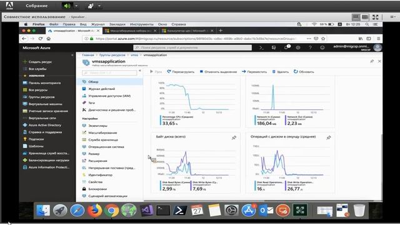Open PowerShell from the Dock

180,211
